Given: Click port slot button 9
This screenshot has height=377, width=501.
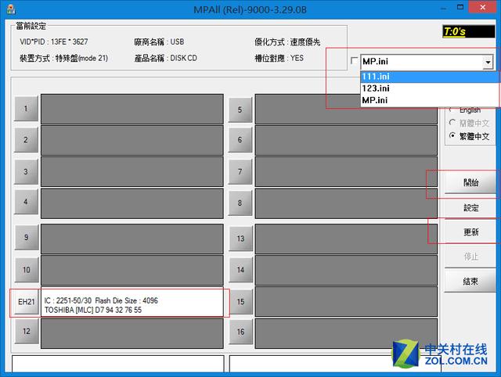Looking at the screenshot, I should click(26, 238).
